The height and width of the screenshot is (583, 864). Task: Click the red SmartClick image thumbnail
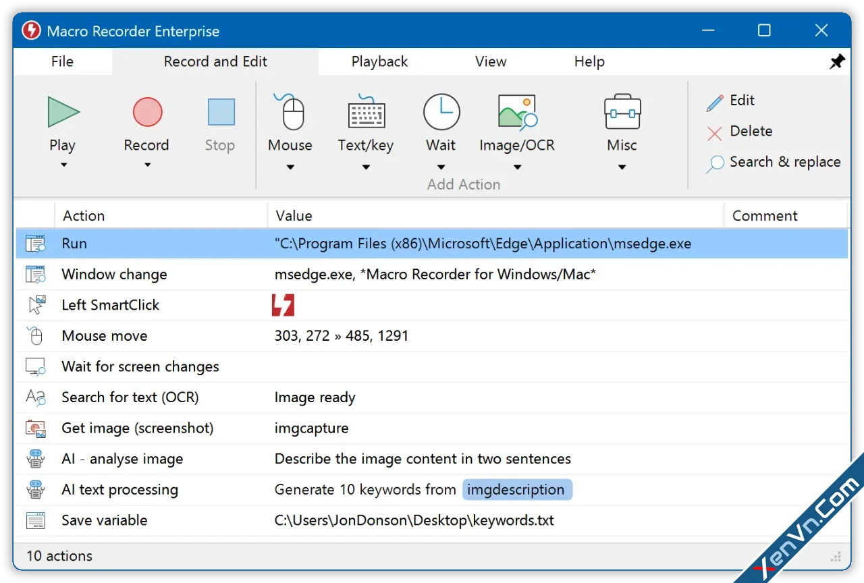283,305
